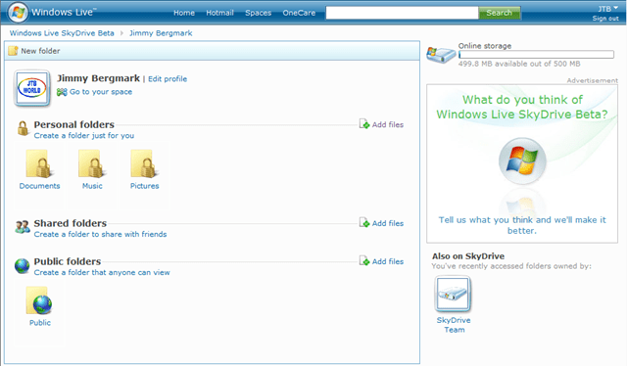
Task: Click Add files icon for Shared folders
Action: (x=363, y=222)
